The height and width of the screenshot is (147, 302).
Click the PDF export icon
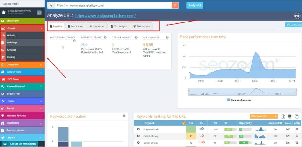tap(297, 16)
